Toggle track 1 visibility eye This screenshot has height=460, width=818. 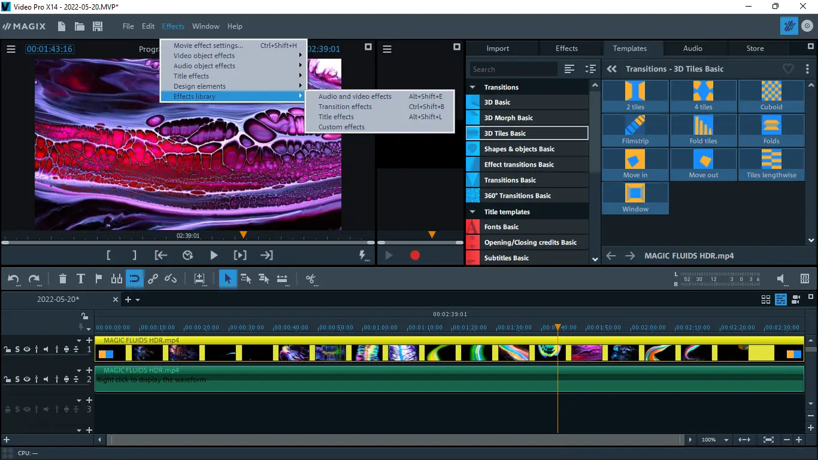tap(27, 349)
